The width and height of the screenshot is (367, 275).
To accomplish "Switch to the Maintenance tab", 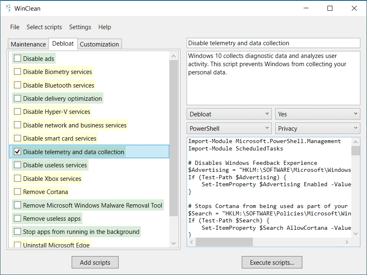I will click(28, 44).
